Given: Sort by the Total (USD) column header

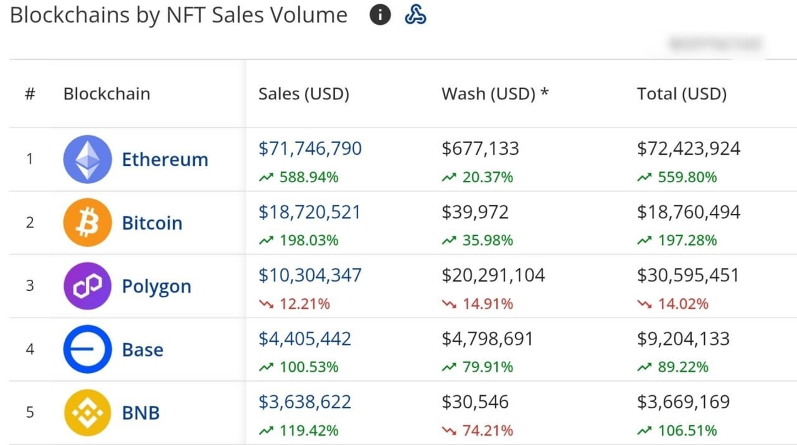Looking at the screenshot, I should tap(682, 94).
